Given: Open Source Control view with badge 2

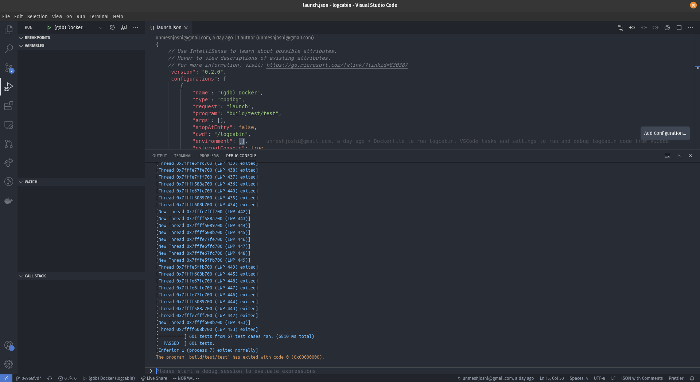Looking at the screenshot, I should coord(9,68).
